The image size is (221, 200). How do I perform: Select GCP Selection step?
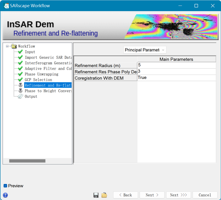tap(38, 80)
